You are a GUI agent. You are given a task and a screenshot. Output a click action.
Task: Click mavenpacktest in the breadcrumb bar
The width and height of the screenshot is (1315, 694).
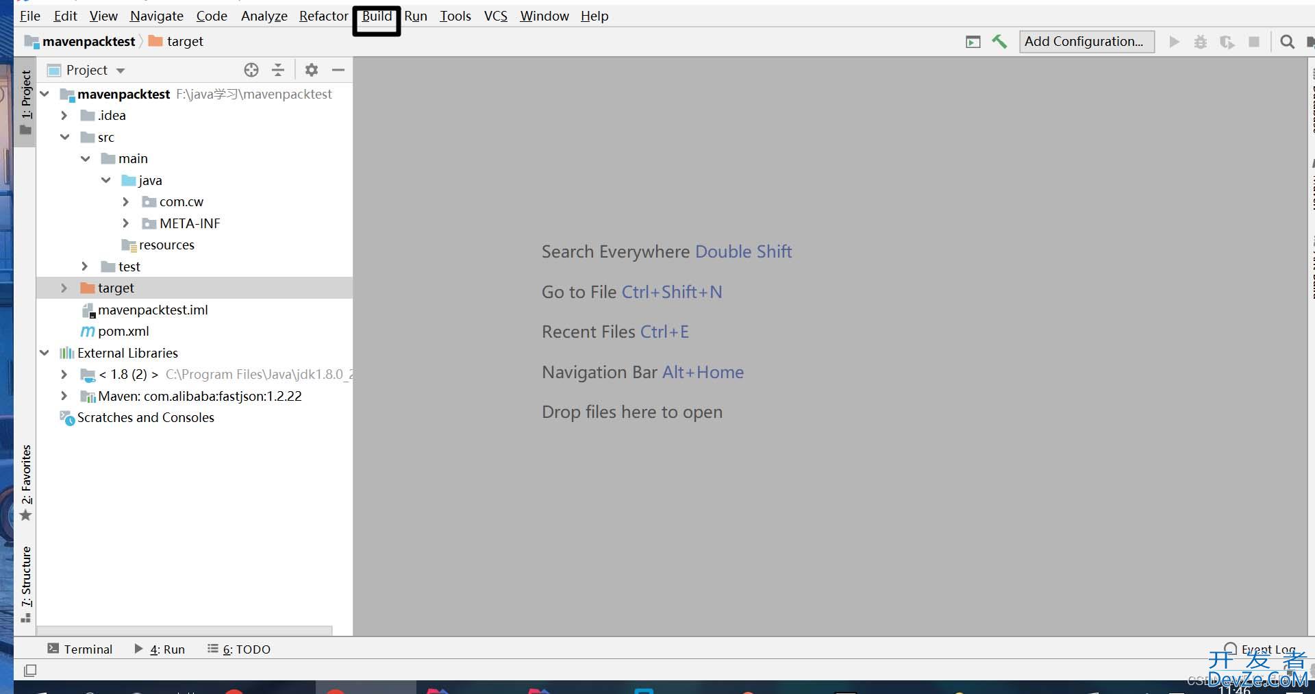[88, 42]
